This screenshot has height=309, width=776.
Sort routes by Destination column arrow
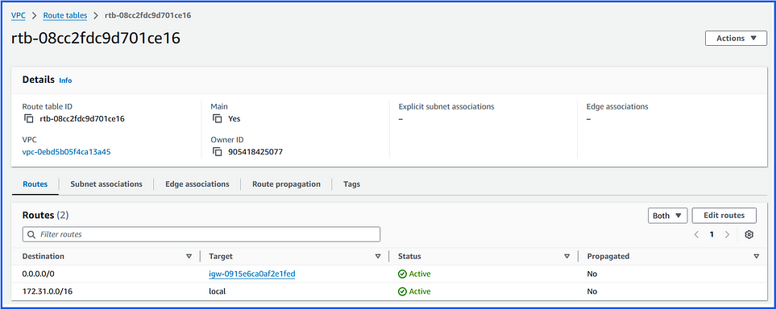pos(189,256)
